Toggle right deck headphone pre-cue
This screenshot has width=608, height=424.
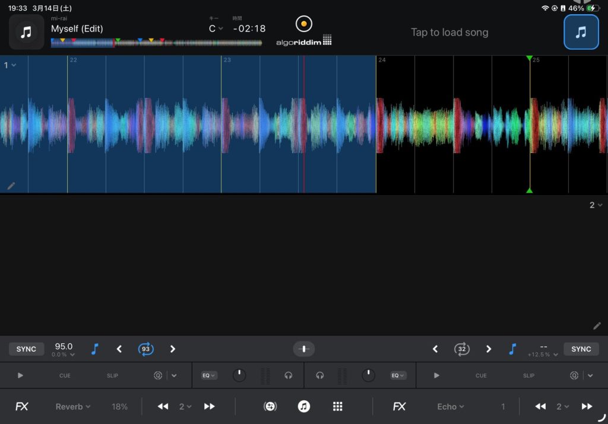point(320,375)
